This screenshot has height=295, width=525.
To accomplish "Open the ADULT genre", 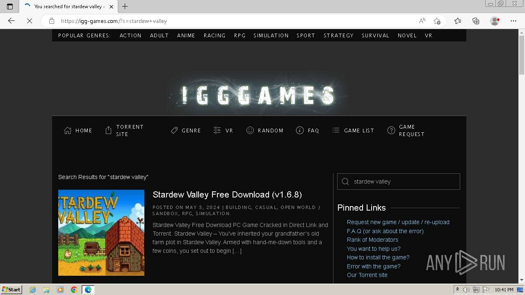I will coord(159,35).
